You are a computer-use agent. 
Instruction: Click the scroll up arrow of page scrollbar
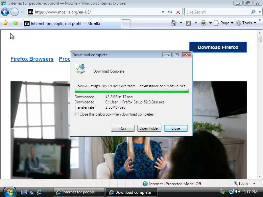pos(260,33)
